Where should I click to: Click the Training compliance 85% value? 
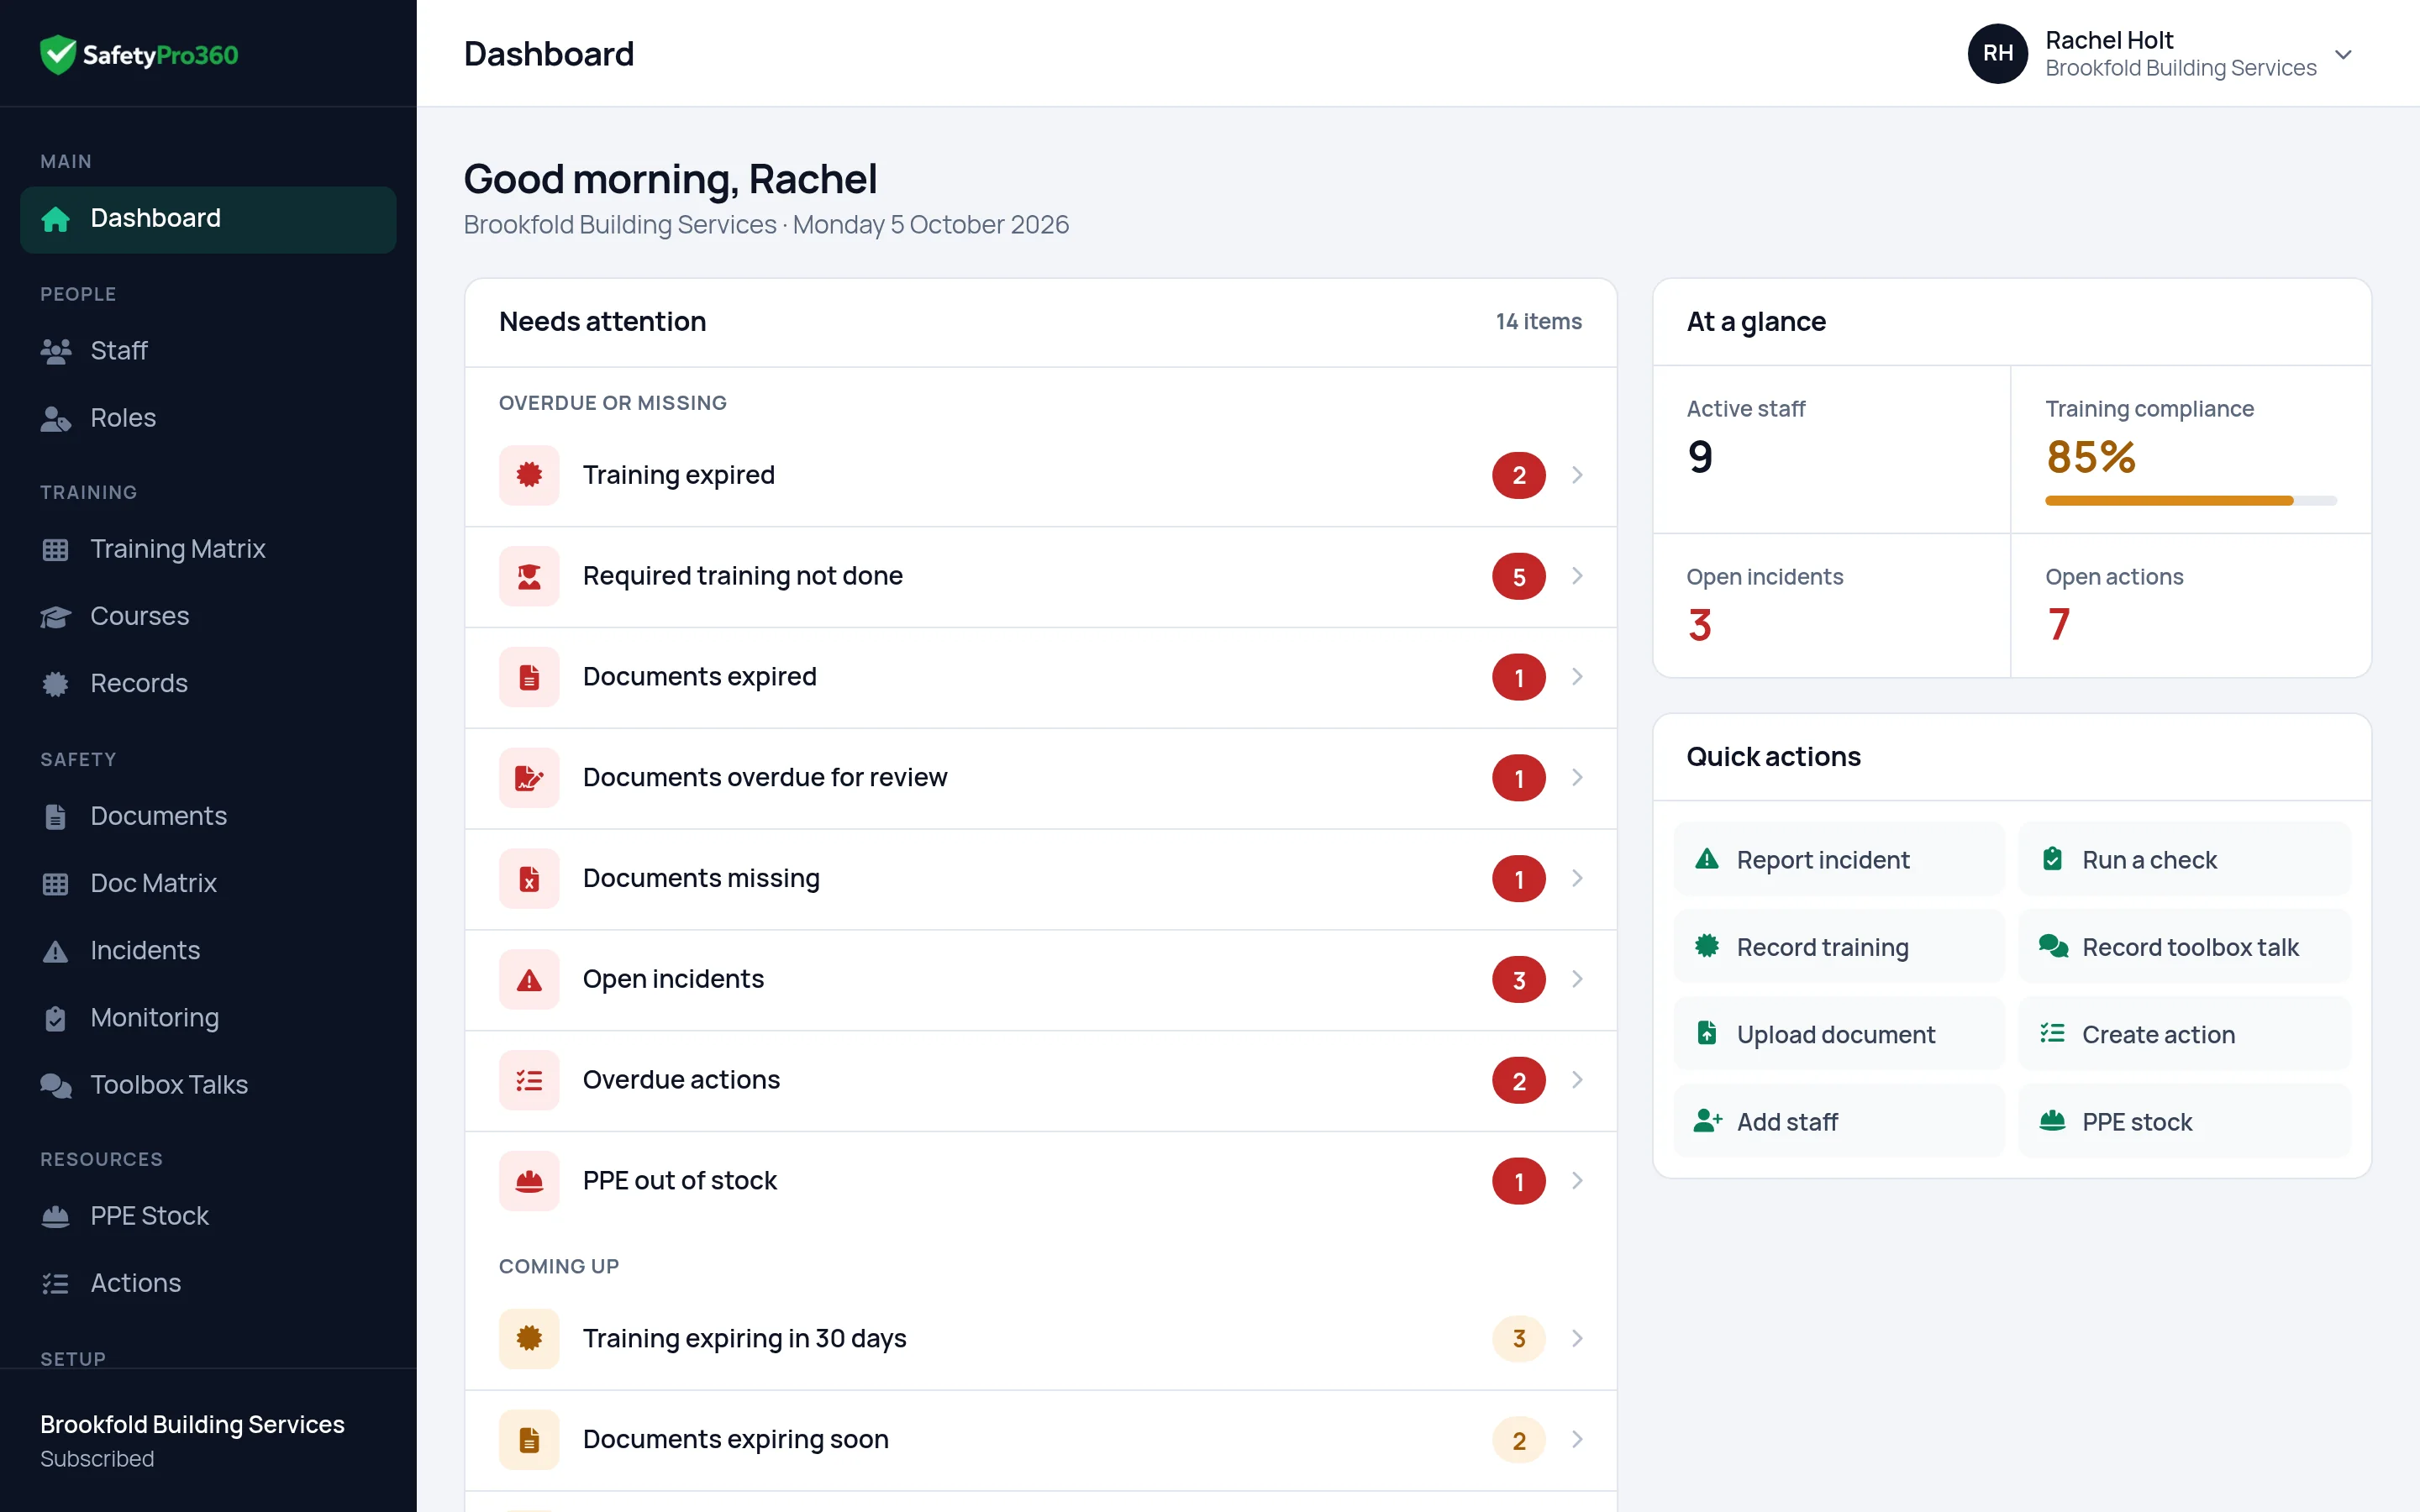point(2091,457)
